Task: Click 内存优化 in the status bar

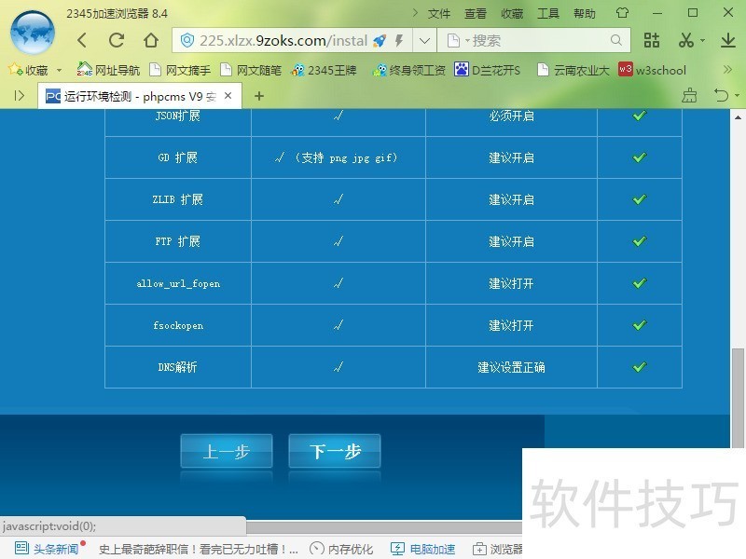Action: pyautogui.click(x=341, y=549)
